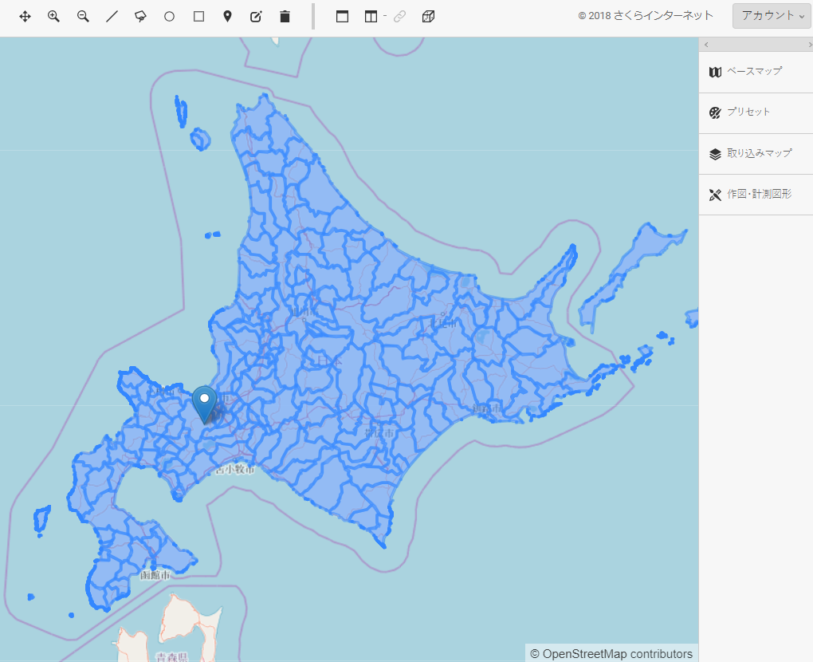The width and height of the screenshot is (813, 662).
Task: Select the polygon drawing tool
Action: 140,17
